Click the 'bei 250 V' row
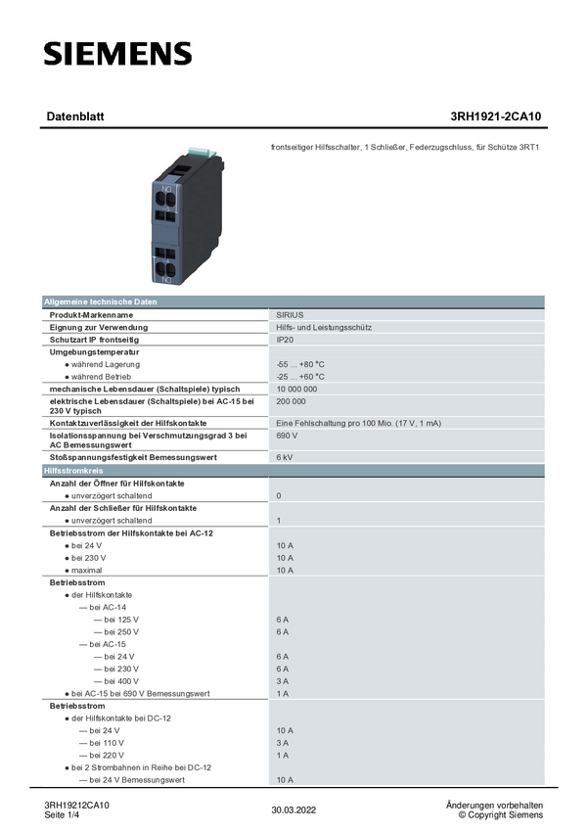This screenshot has width=588, height=832. [x=116, y=632]
